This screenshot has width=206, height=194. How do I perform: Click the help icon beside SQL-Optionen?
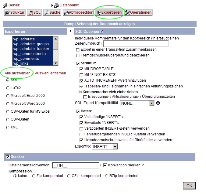pyautogui.click(x=101, y=32)
